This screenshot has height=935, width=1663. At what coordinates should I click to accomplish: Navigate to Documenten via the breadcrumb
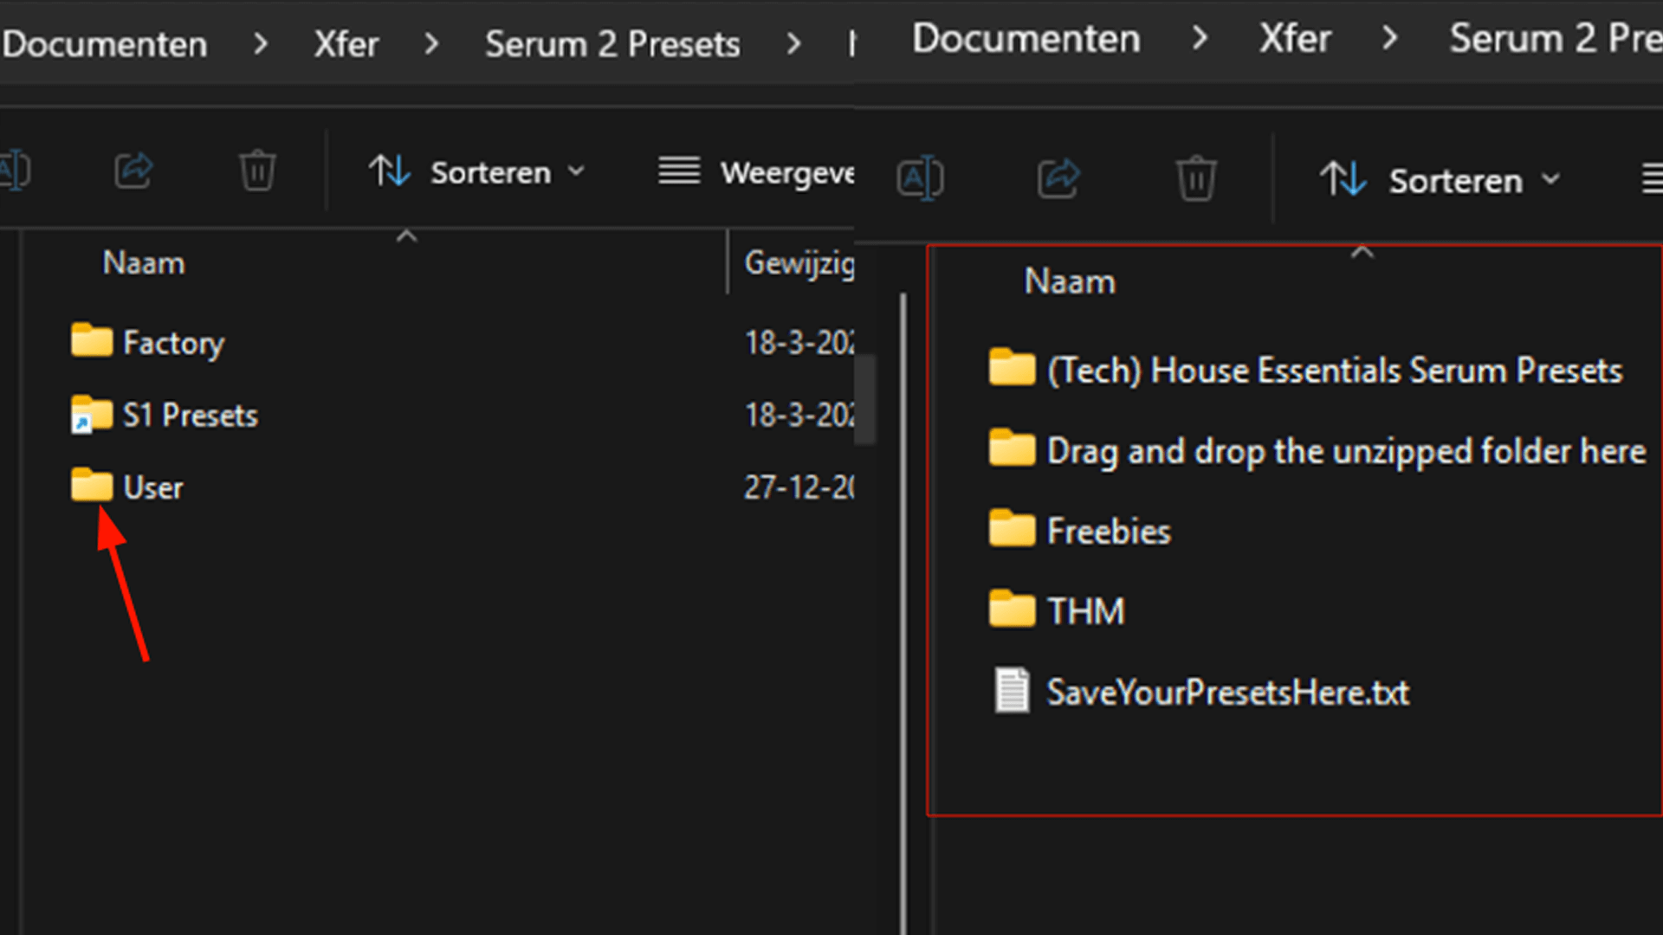[104, 44]
